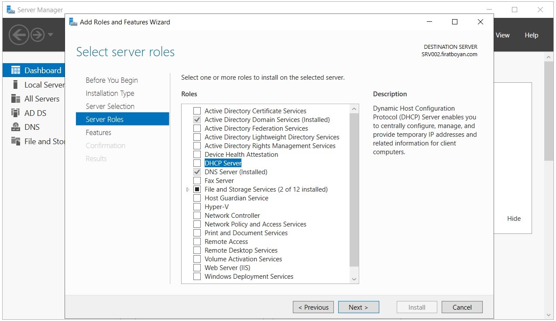Switch to the Features step

[99, 132]
